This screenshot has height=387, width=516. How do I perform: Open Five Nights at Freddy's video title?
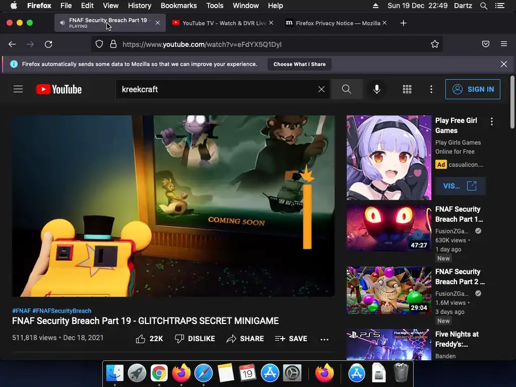457,339
